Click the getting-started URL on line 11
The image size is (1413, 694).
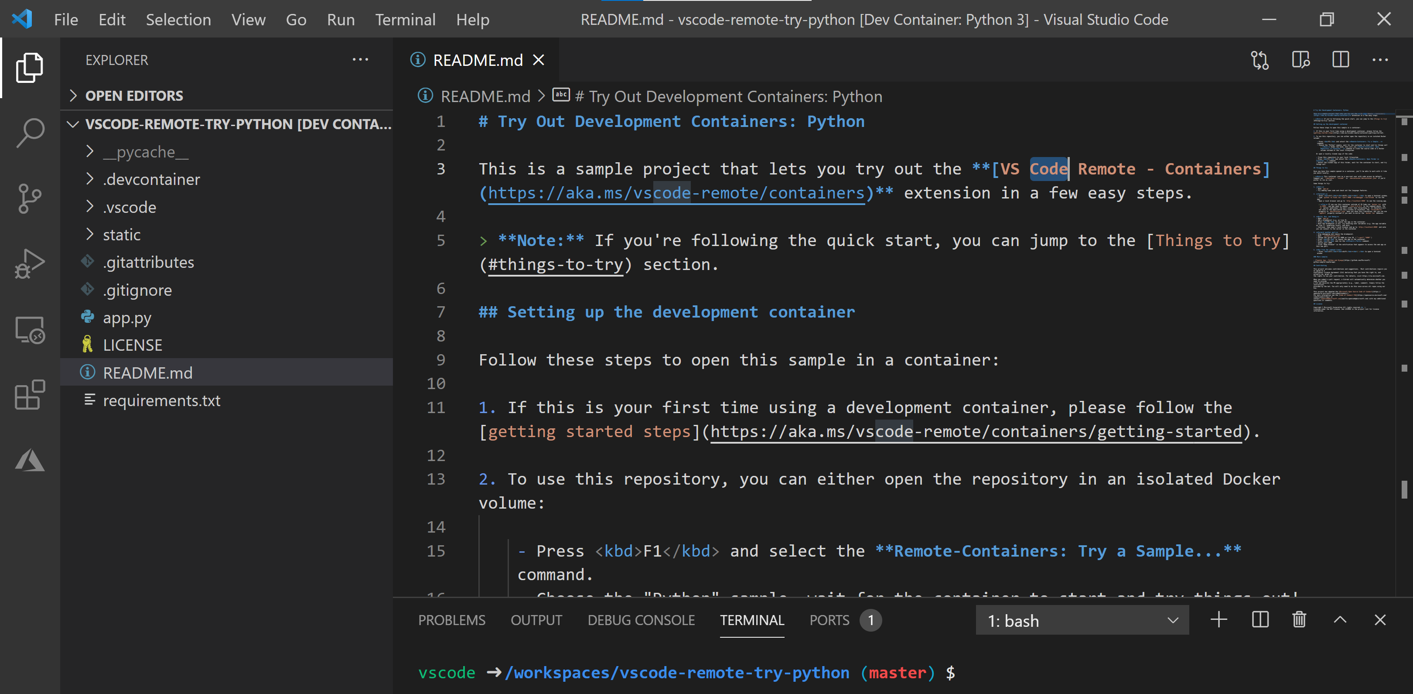tap(976, 431)
